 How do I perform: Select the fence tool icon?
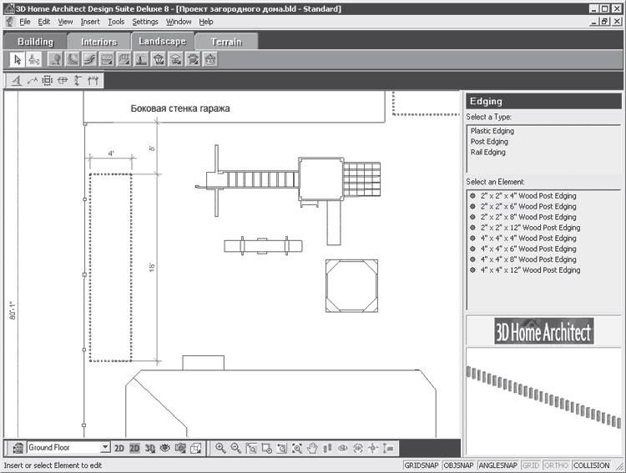click(x=107, y=60)
